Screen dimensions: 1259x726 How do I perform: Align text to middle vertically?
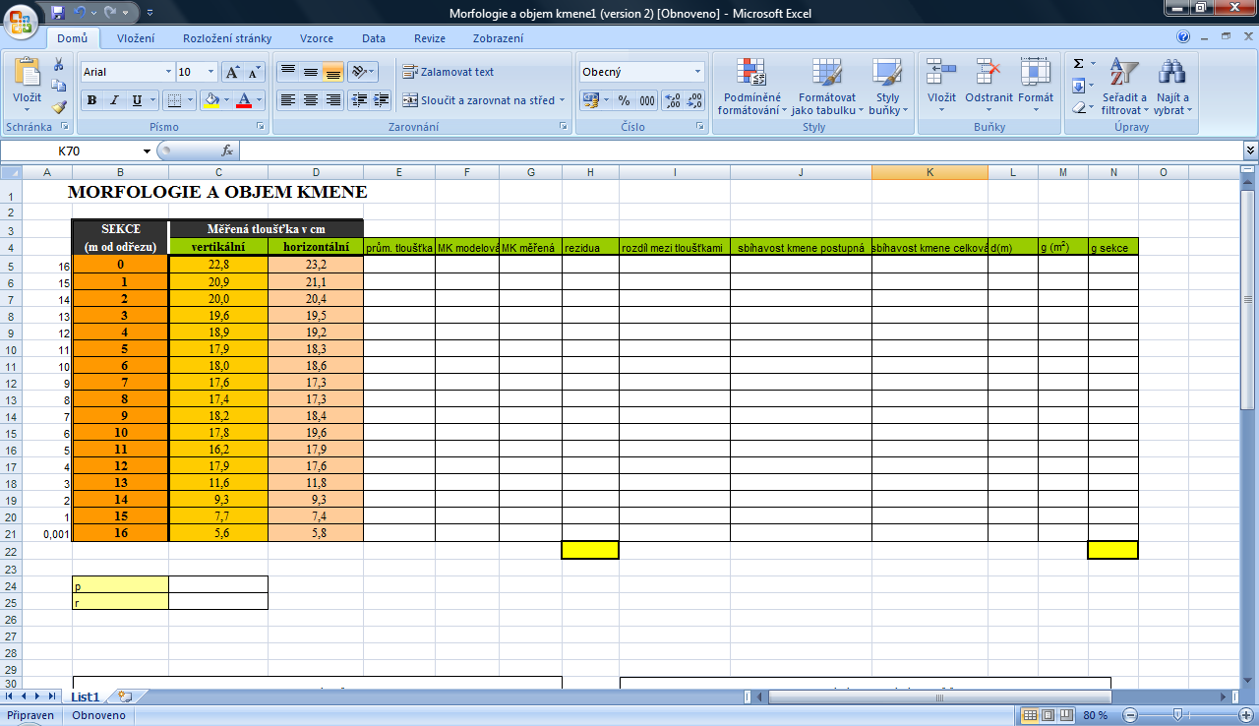tap(311, 72)
